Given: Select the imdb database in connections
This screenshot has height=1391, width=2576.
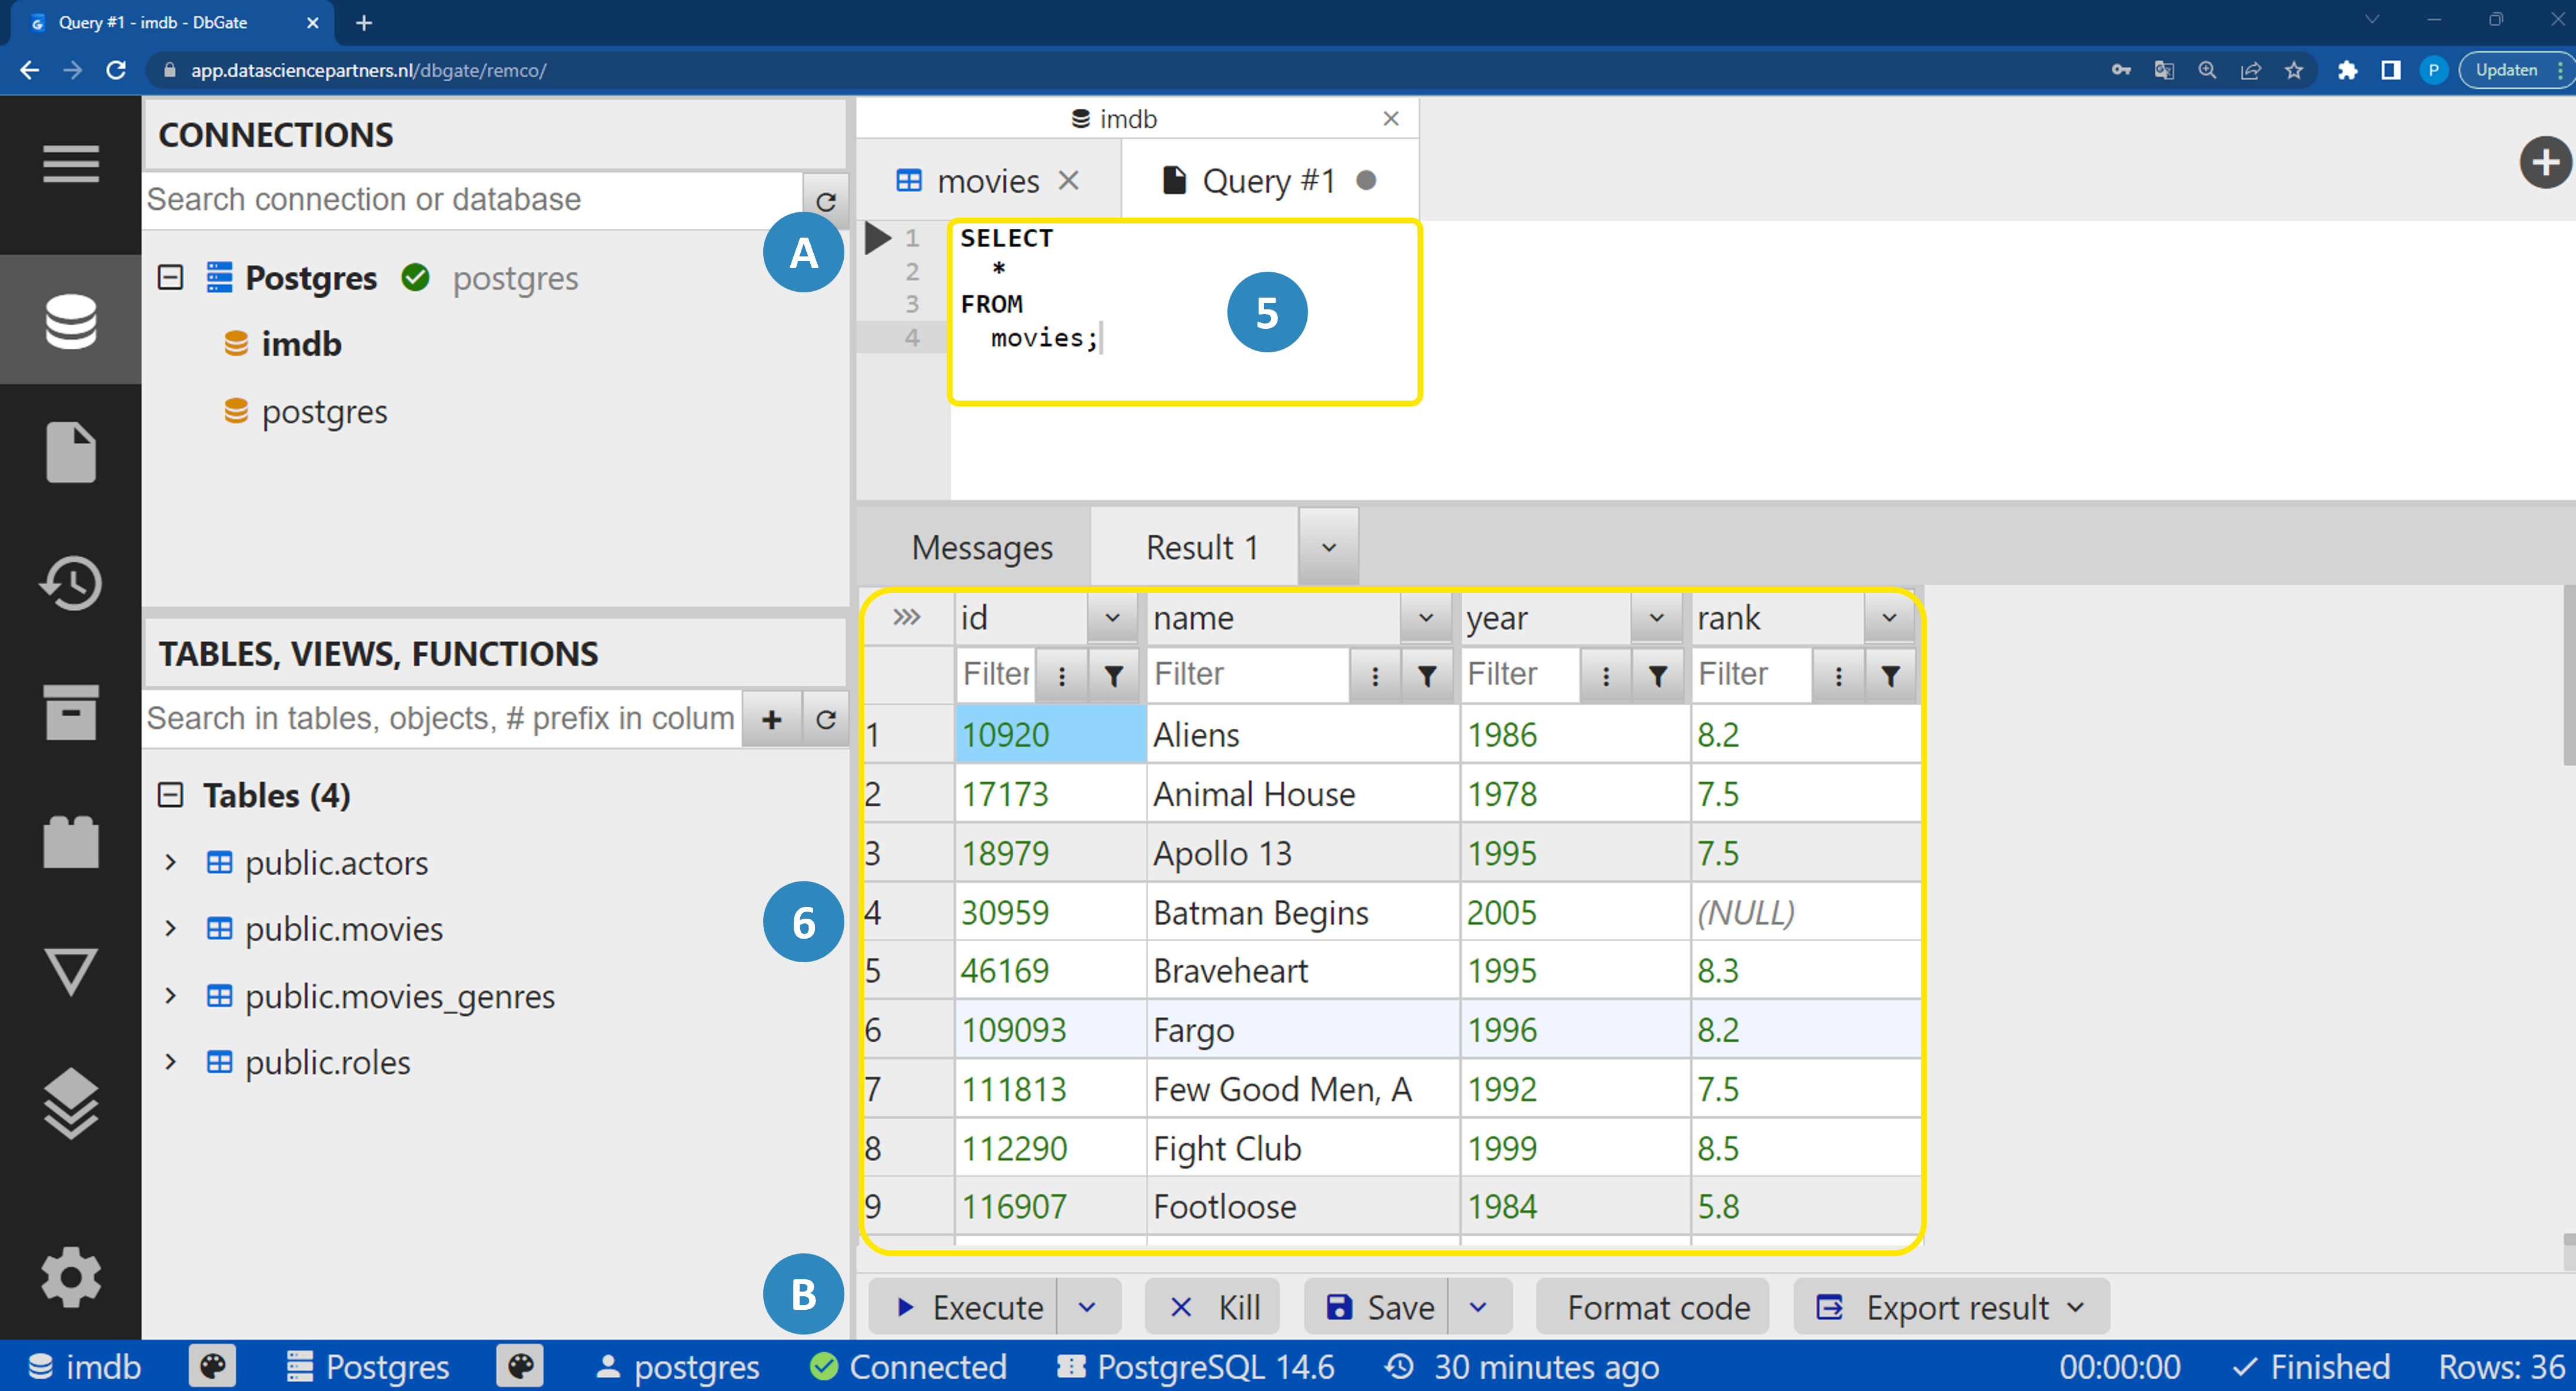Looking at the screenshot, I should (x=301, y=343).
